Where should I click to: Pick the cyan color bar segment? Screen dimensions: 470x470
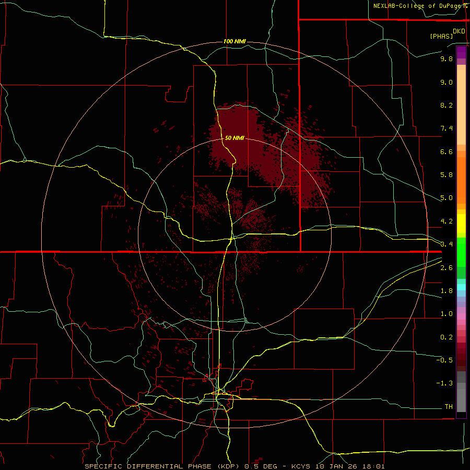click(461, 287)
